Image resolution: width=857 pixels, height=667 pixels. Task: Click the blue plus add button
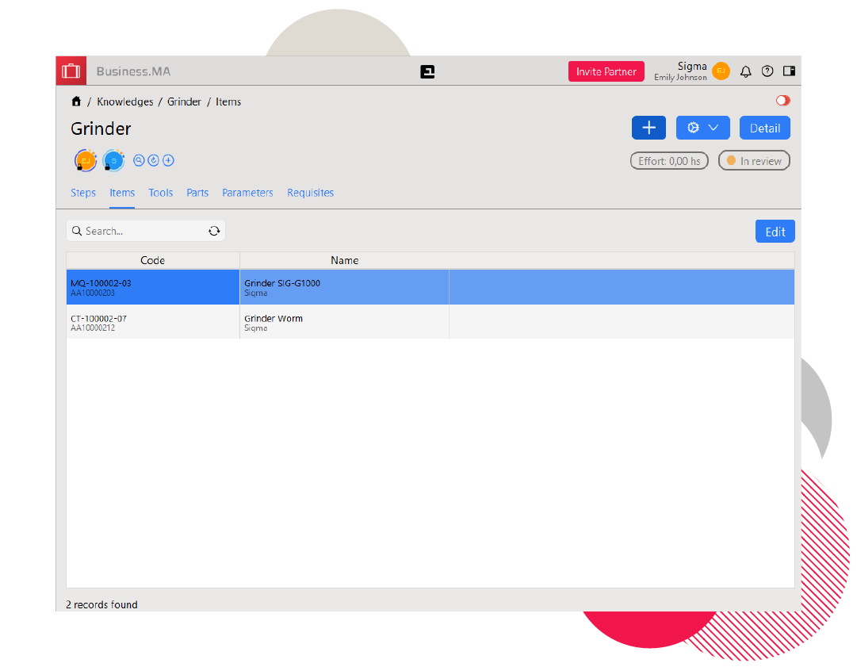pyautogui.click(x=648, y=128)
